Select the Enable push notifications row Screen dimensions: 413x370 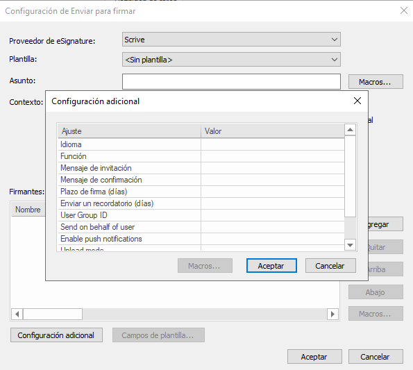201,239
